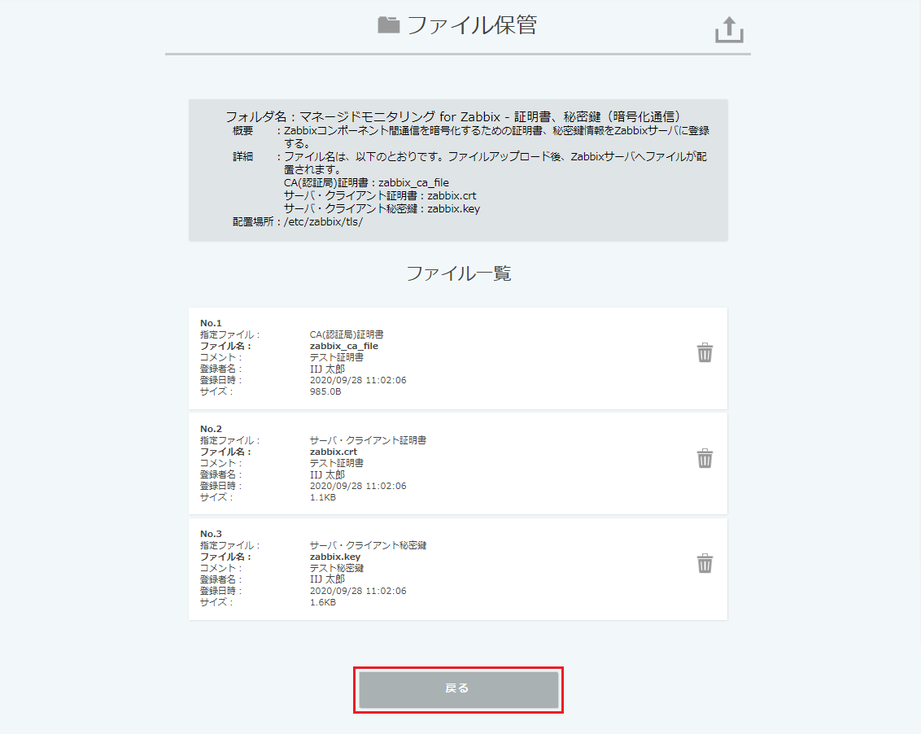Click the ファイル保管 page title
Image resolution: width=921 pixels, height=734 pixels.
[472, 25]
